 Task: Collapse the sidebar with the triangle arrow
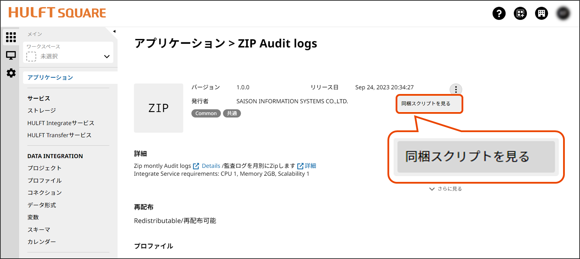[114, 31]
